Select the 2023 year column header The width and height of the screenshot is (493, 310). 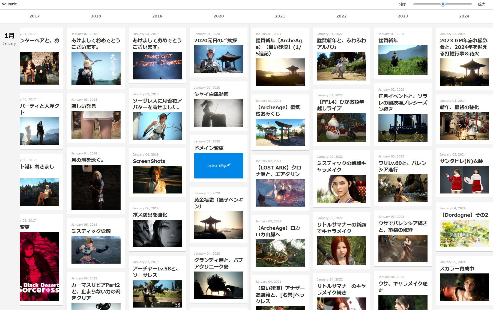(403, 16)
